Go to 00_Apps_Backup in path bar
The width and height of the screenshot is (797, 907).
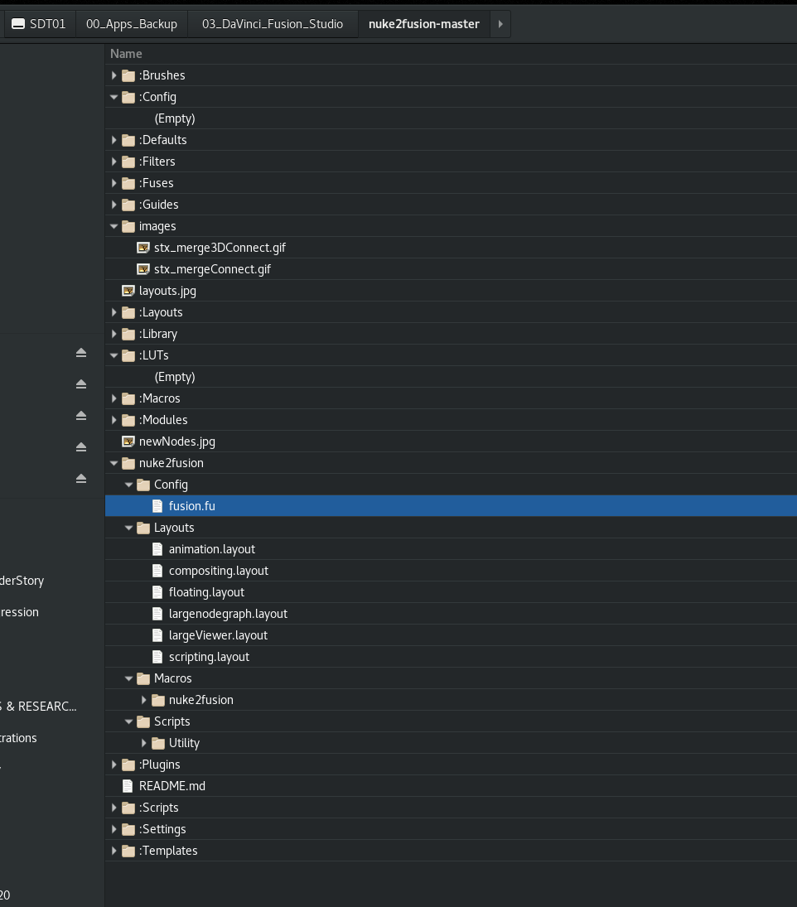(x=132, y=24)
